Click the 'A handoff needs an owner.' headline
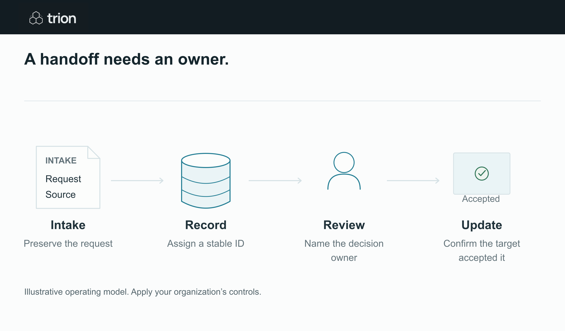Screen dimensions: 565x331 point(126,59)
